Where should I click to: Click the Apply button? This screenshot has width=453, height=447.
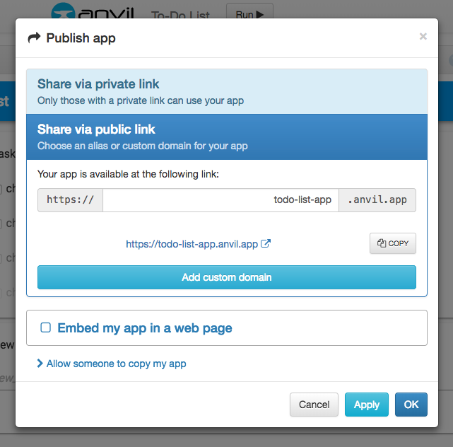tap(367, 405)
